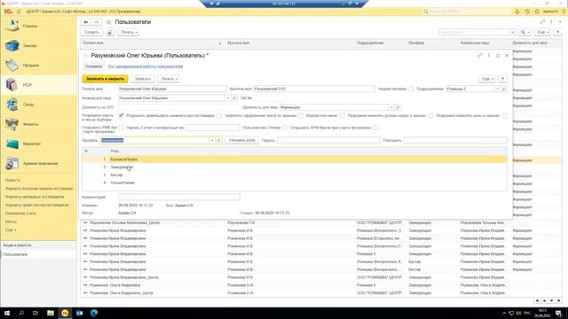
Task: Open the Закупки section icon
Action: pos(12,45)
